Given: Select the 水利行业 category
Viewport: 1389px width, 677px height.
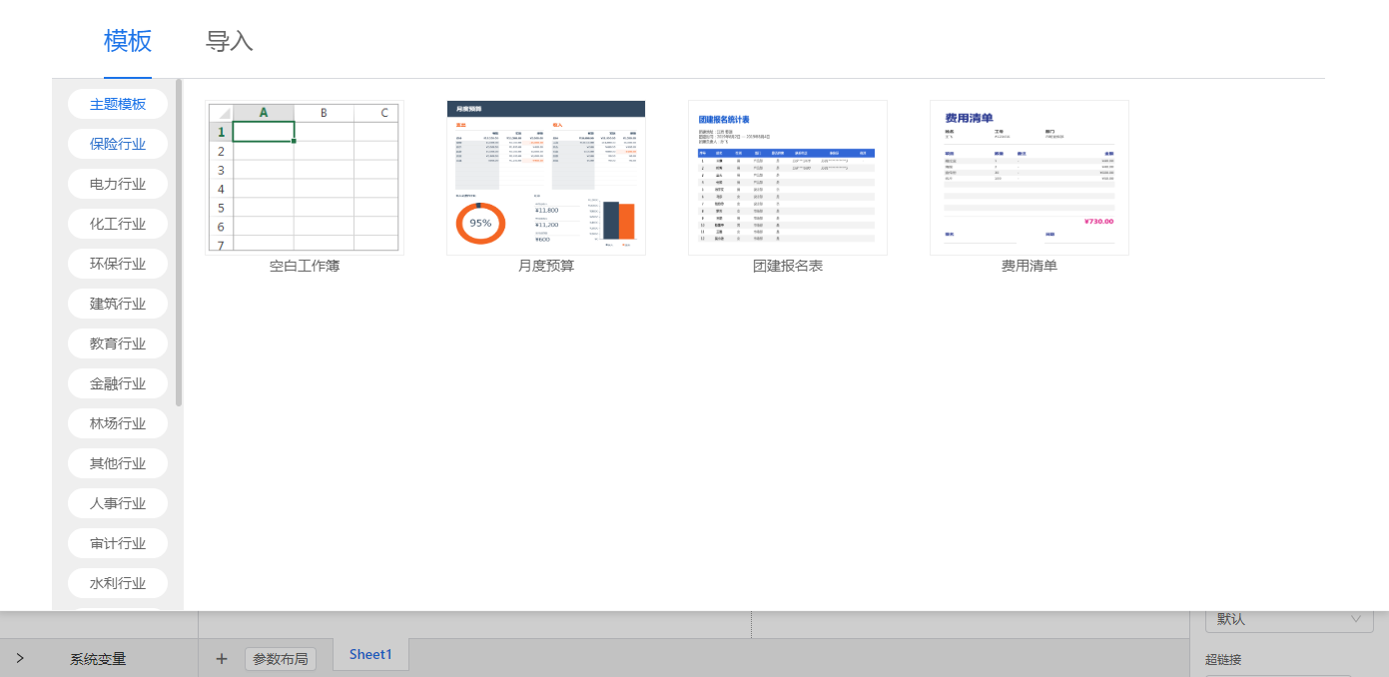Looking at the screenshot, I should coord(118,583).
